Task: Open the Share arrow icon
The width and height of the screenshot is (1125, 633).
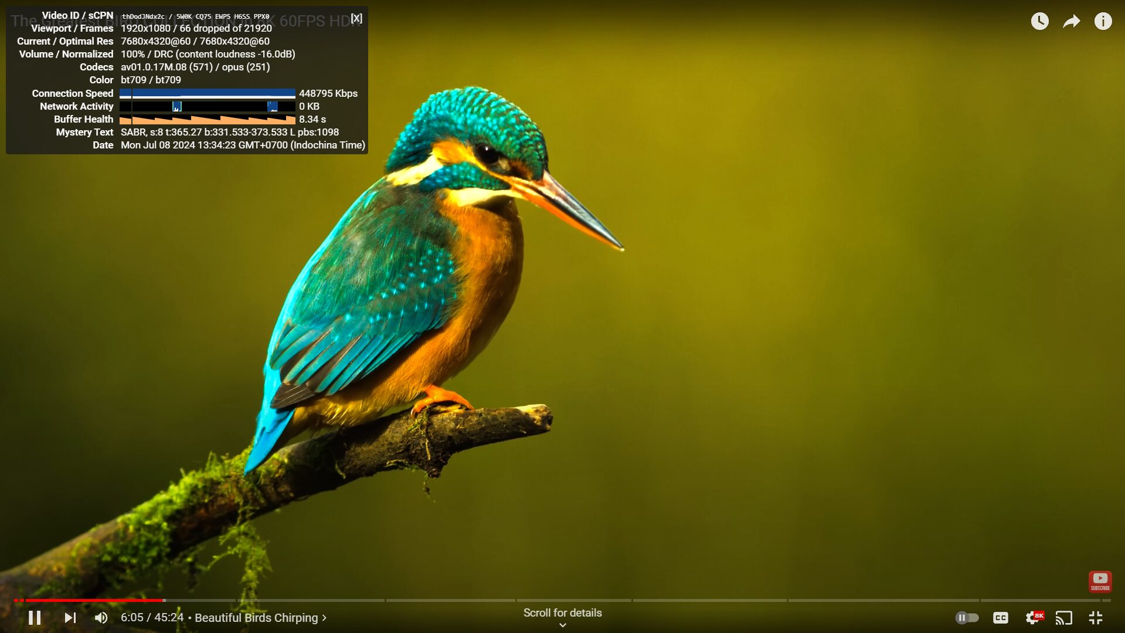Action: [x=1072, y=22]
